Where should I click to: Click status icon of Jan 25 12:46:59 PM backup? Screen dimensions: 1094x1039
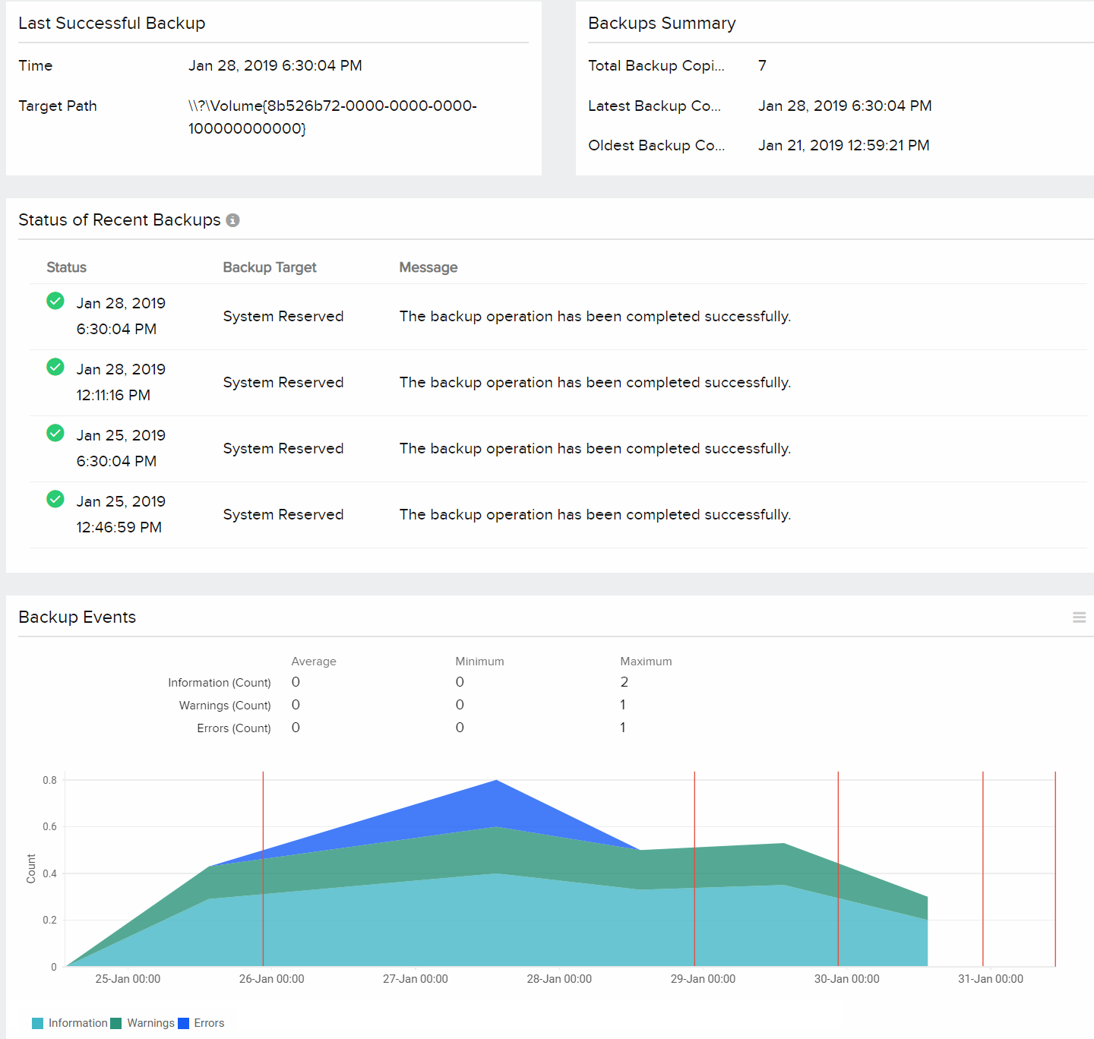(55, 500)
